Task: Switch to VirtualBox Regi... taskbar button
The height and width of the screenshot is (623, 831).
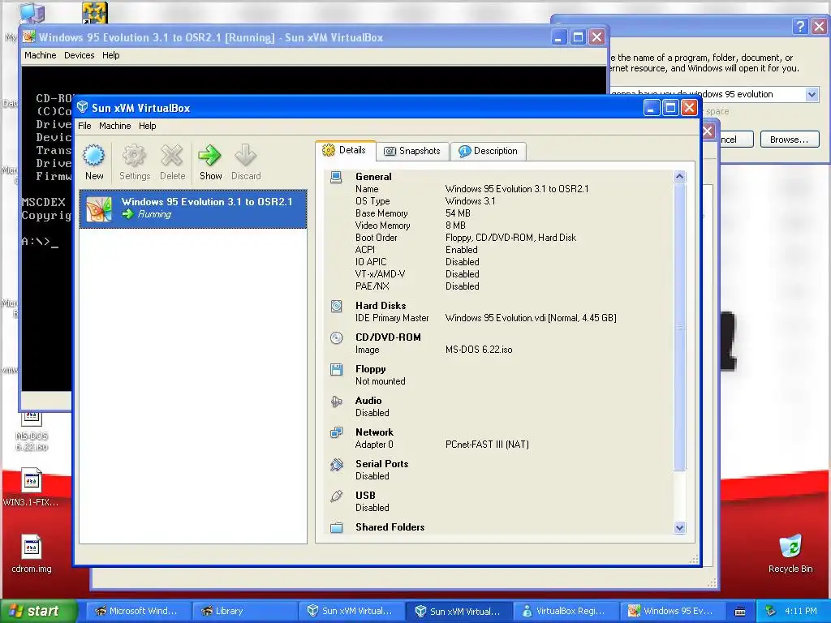Action: coord(566,611)
